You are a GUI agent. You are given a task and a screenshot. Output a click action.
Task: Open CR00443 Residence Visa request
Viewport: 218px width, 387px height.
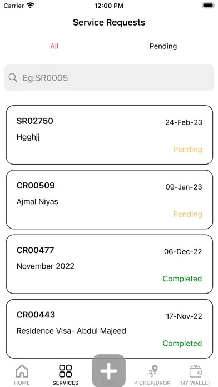coord(110,329)
